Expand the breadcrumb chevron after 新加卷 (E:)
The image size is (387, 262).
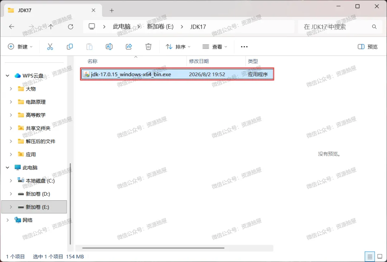[x=182, y=27]
